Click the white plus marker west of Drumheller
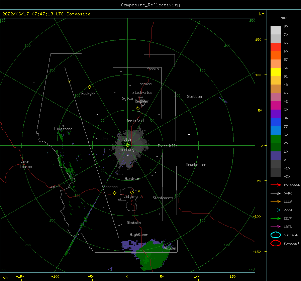This screenshot has height=281, width=301. point(189,134)
